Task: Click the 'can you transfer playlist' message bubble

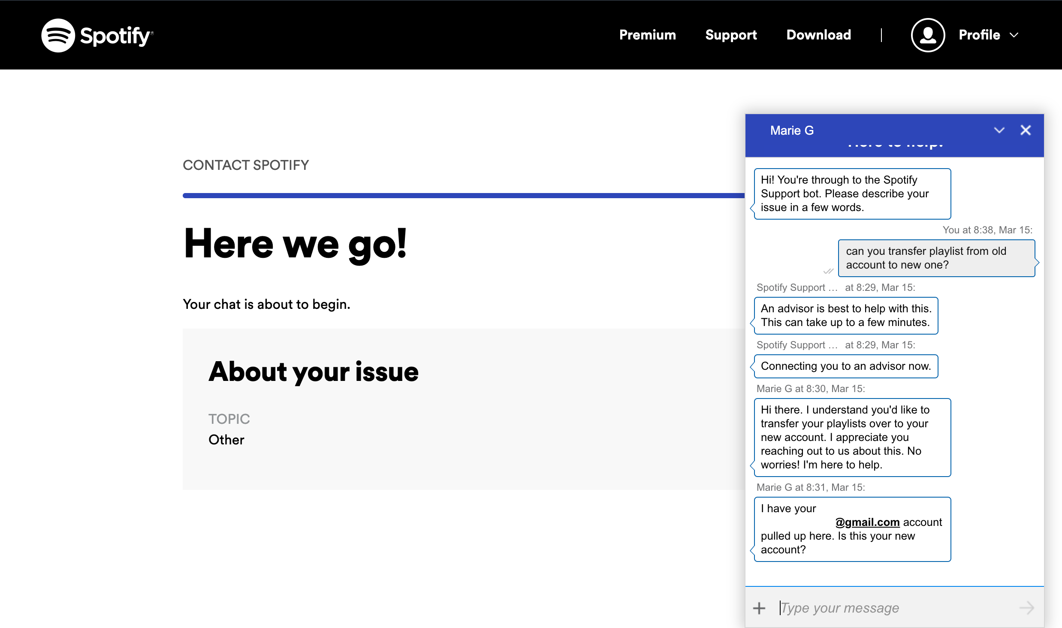Action: tap(936, 258)
